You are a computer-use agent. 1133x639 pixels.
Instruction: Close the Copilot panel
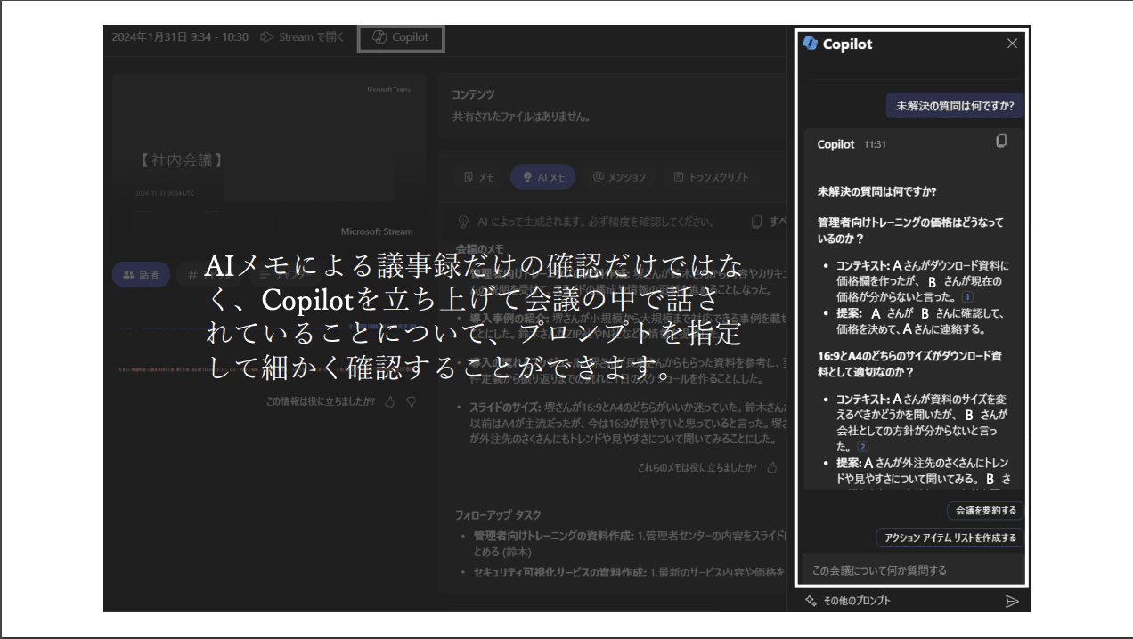point(1012,44)
